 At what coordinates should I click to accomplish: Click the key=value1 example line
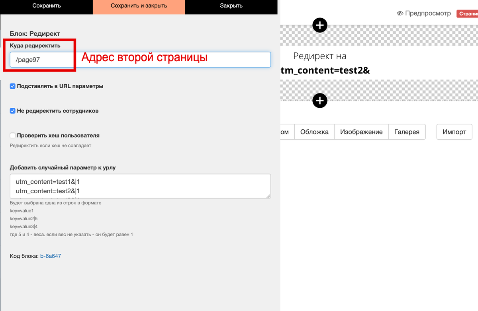point(22,211)
